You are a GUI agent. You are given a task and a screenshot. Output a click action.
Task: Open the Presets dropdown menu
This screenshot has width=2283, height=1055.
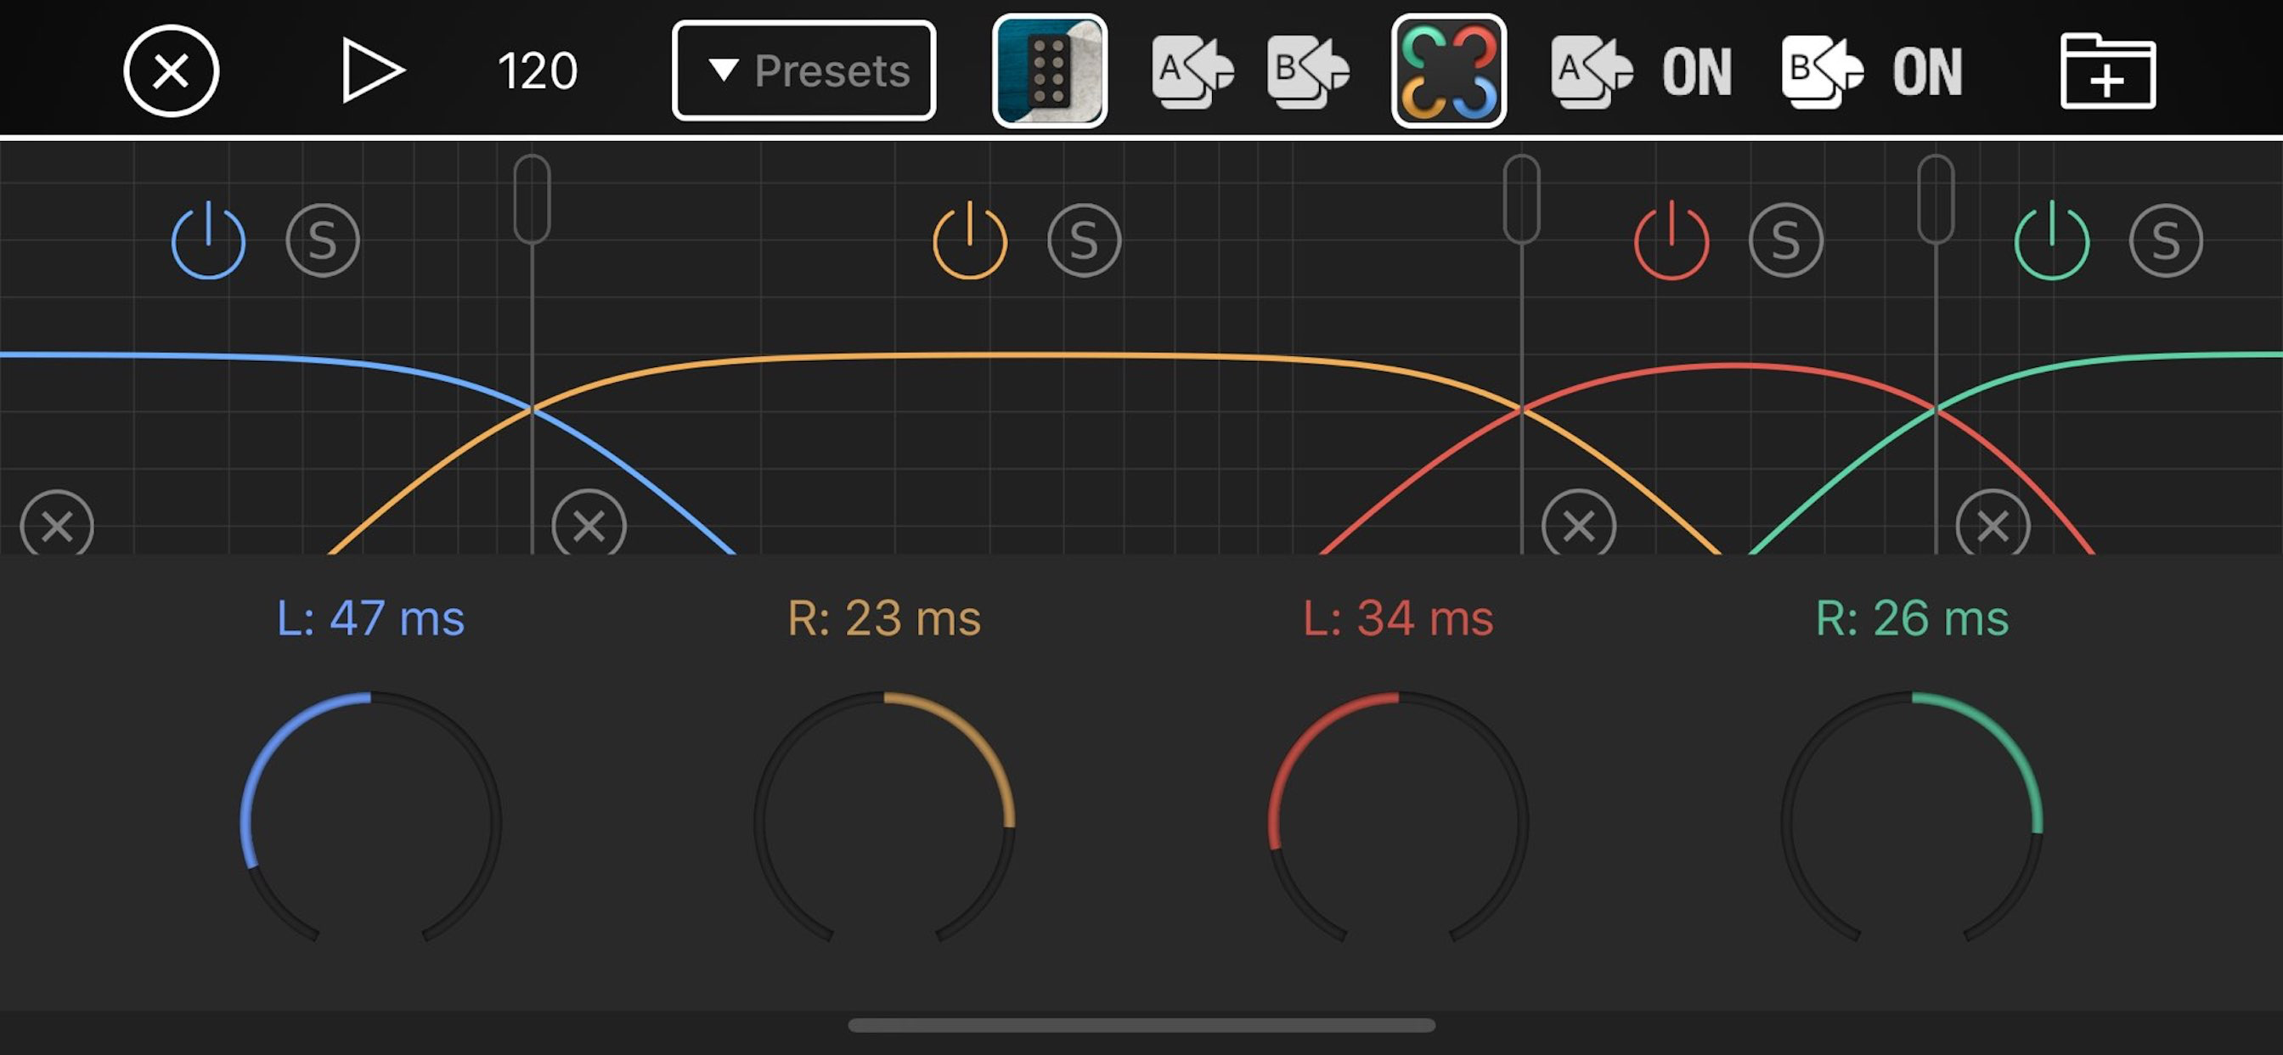803,71
